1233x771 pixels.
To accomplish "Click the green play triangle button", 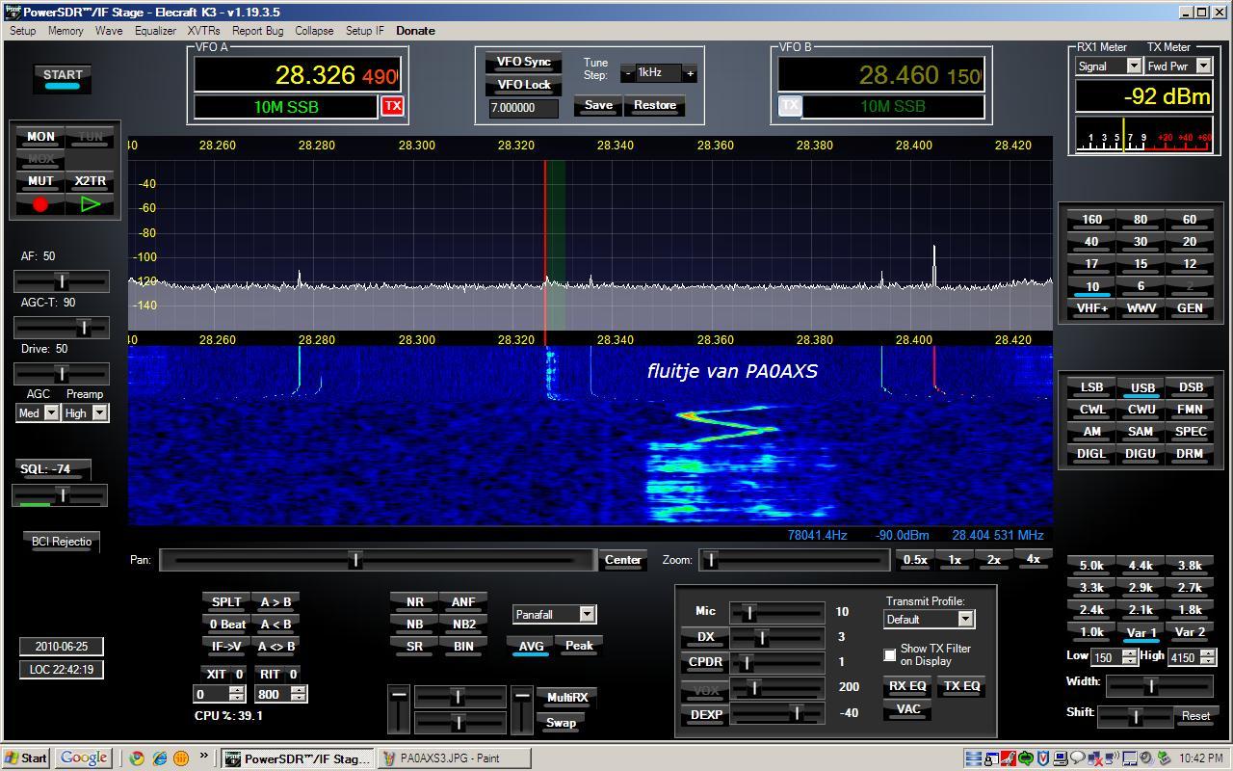I will (91, 204).
